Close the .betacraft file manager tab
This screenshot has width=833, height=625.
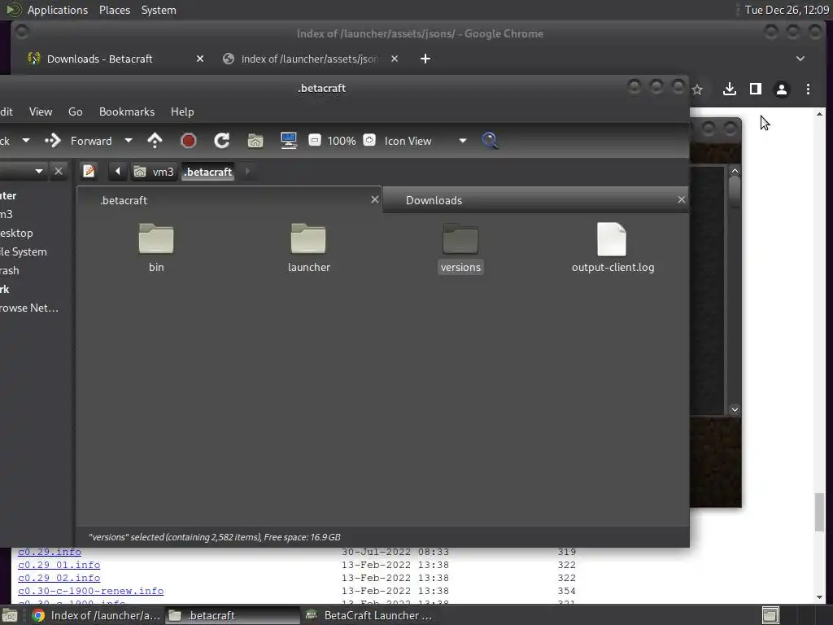tap(374, 199)
